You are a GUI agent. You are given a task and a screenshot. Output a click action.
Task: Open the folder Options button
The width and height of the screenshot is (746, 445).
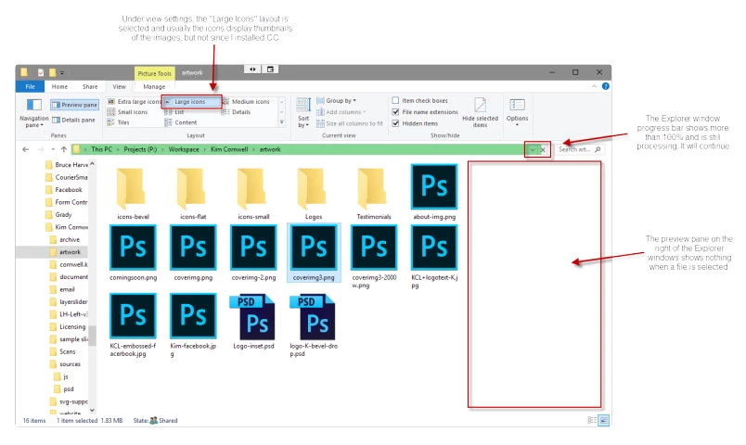click(x=517, y=112)
